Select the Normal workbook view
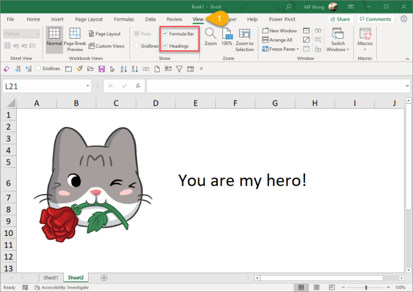The width and height of the screenshot is (413, 292). [54, 39]
